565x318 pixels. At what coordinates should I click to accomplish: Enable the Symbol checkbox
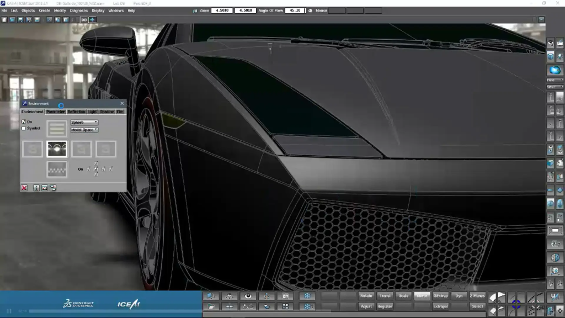click(x=24, y=128)
